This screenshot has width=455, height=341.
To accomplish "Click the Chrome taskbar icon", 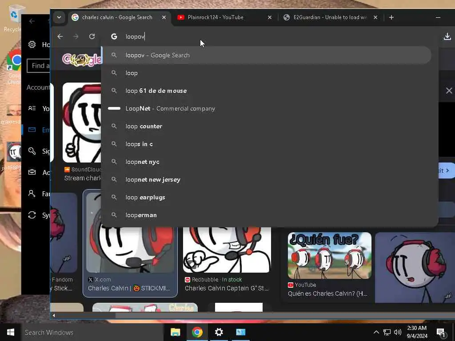I will (197, 332).
